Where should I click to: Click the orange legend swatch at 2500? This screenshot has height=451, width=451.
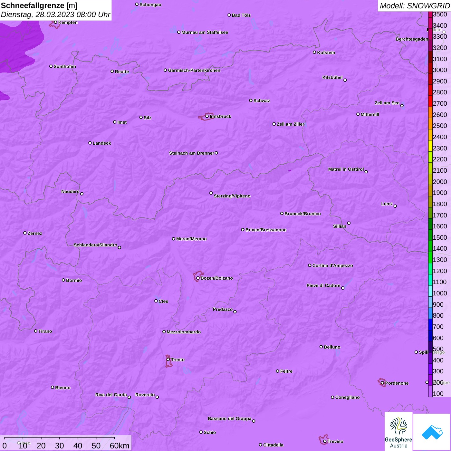[x=430, y=123]
